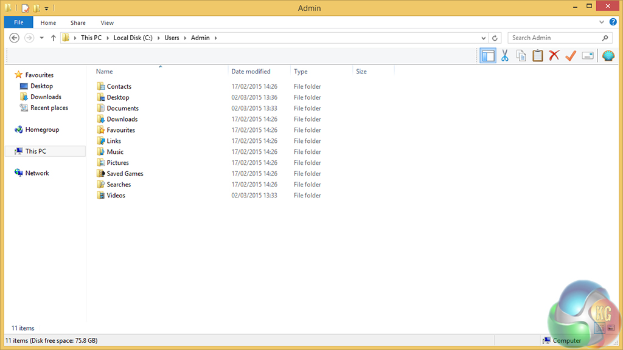Click the Back navigation arrow
Image resolution: width=623 pixels, height=350 pixels.
point(15,38)
